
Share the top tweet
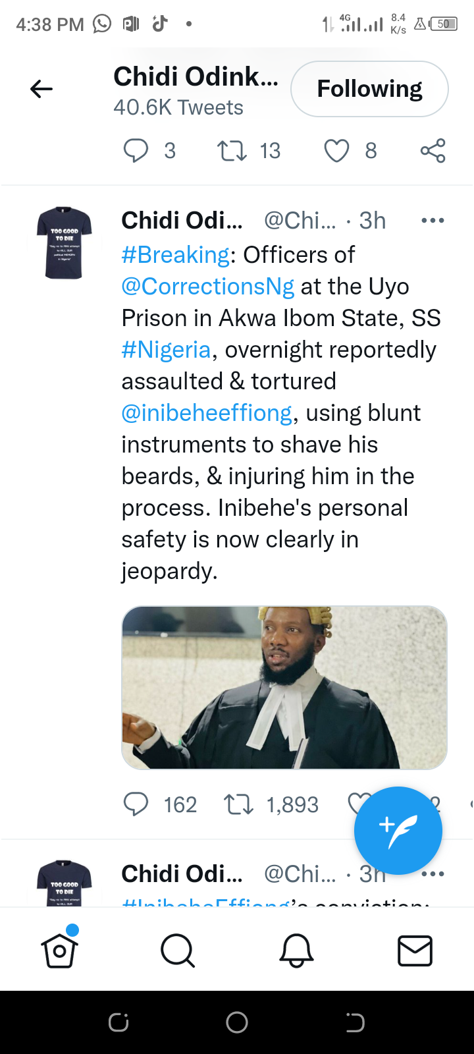pyautogui.click(x=433, y=151)
